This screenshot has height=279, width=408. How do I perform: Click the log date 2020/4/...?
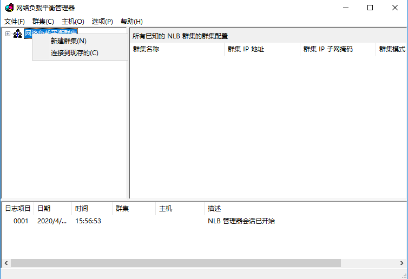[52, 221]
